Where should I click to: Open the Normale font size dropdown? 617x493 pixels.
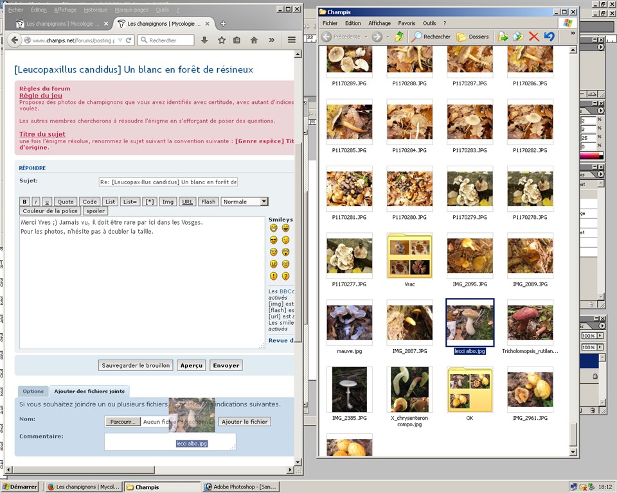coord(264,202)
